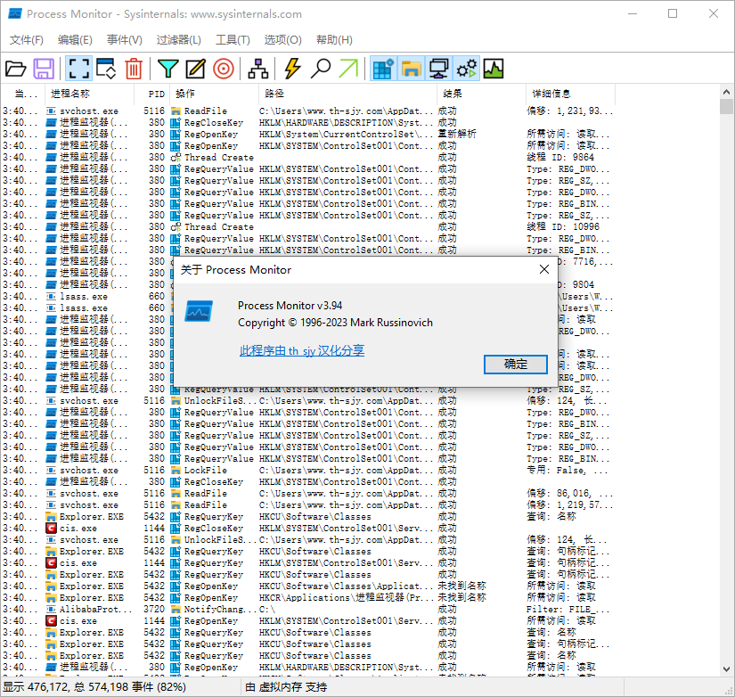The image size is (735, 697).
Task: Open a saved log with the folder icon
Action: click(16, 69)
